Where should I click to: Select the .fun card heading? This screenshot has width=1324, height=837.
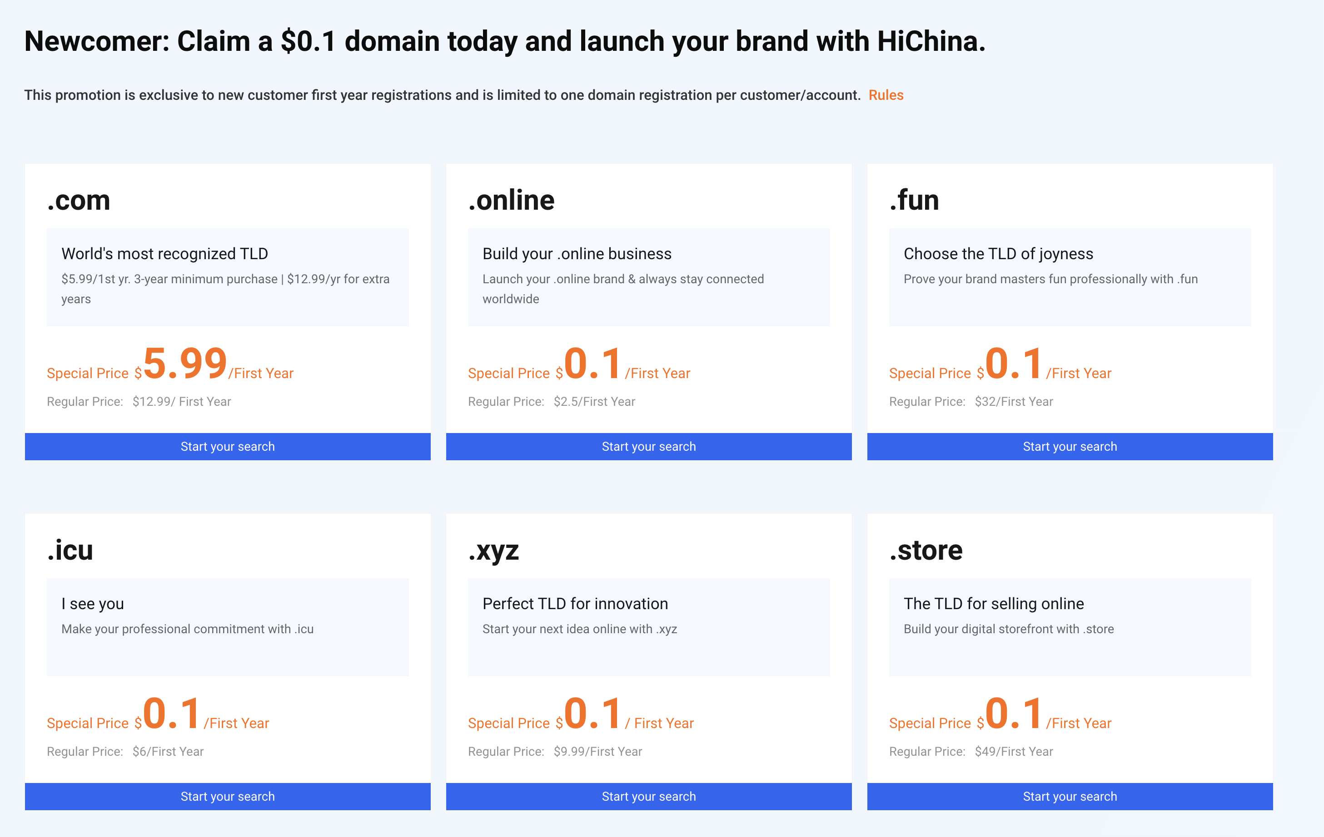pyautogui.click(x=914, y=200)
